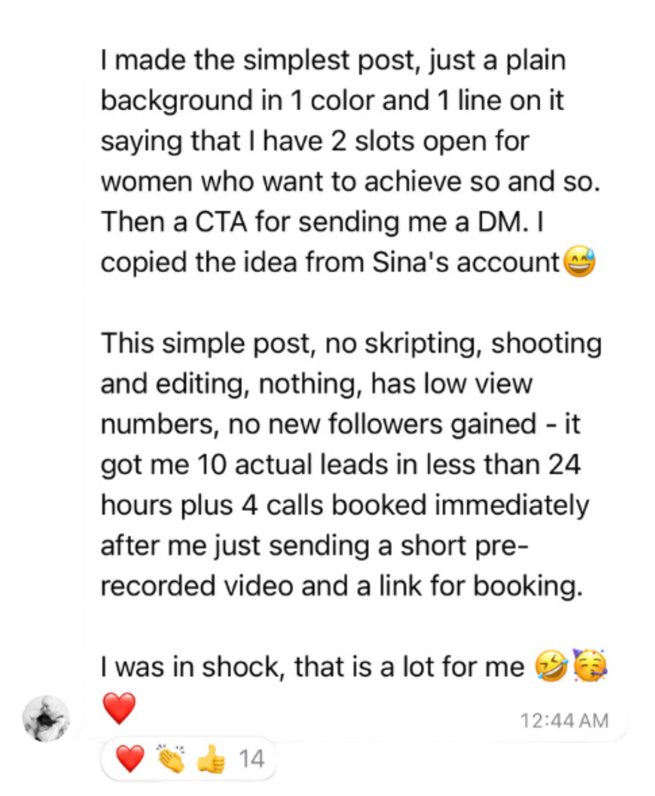Click the red heart emoji inside the message
The image size is (655, 796).
point(119,708)
